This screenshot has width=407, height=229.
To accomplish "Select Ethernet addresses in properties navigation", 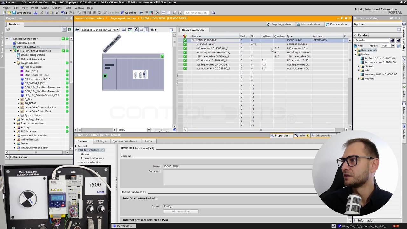I will coord(92,158).
